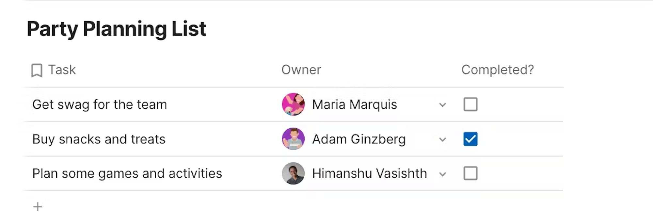Viewport: 653px width, 224px height.
Task: Select the Owner column header
Action: [301, 70]
